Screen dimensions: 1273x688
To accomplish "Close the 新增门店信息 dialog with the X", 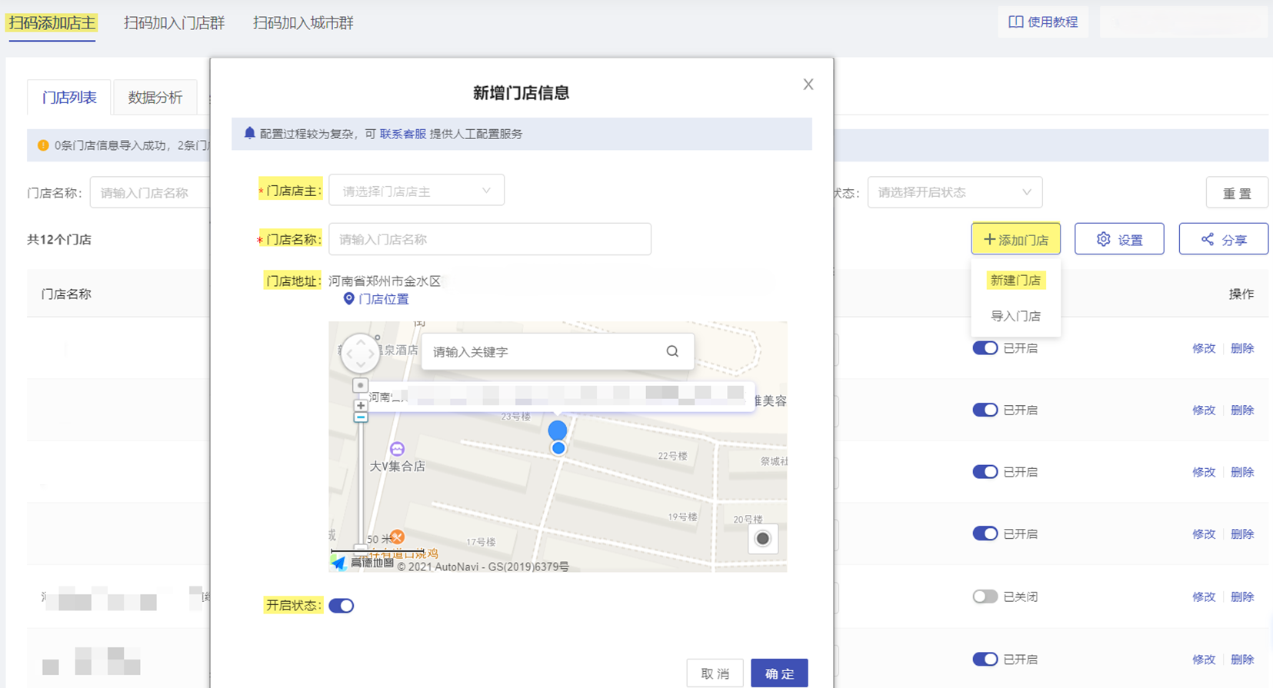I will pyautogui.click(x=808, y=85).
